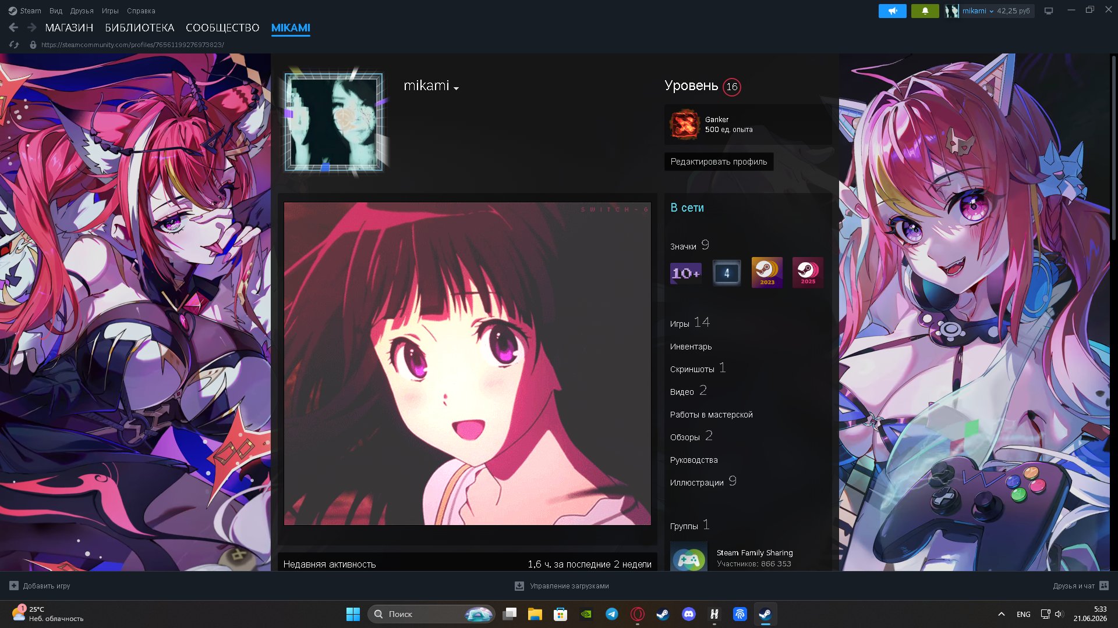The image size is (1118, 628).
Task: Open the Группы link
Action: pyautogui.click(x=689, y=525)
